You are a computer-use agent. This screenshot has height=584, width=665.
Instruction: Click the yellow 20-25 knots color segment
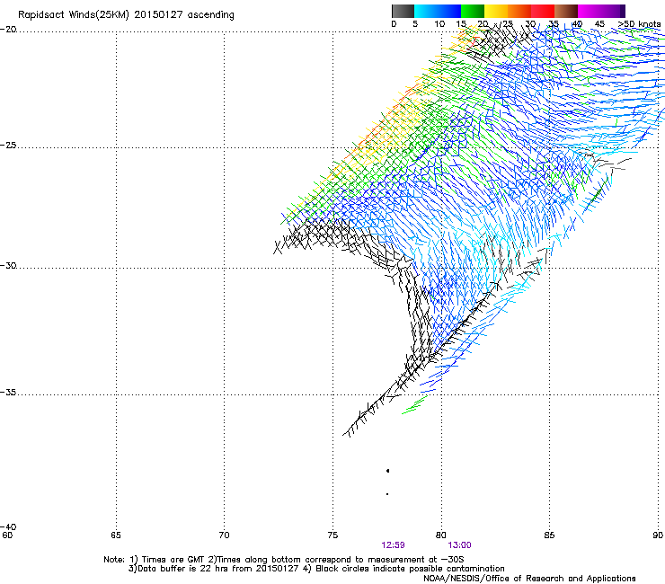(496, 11)
